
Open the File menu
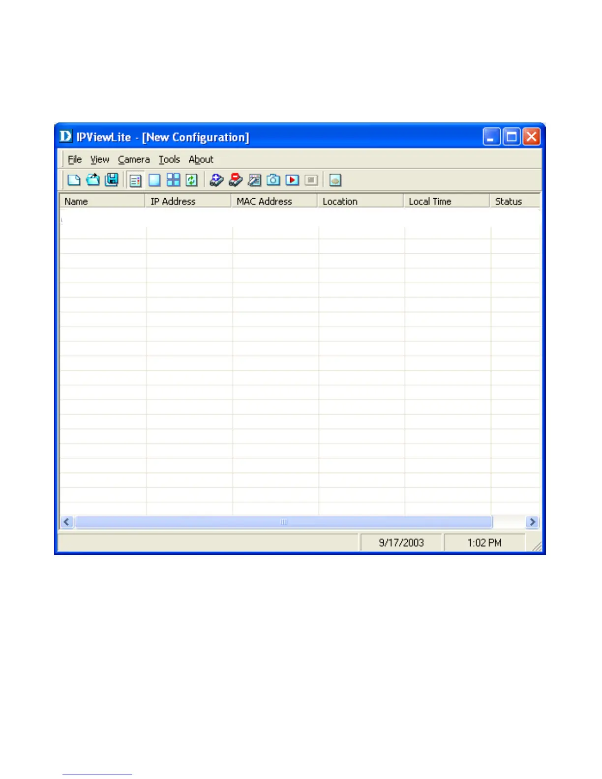click(75, 159)
